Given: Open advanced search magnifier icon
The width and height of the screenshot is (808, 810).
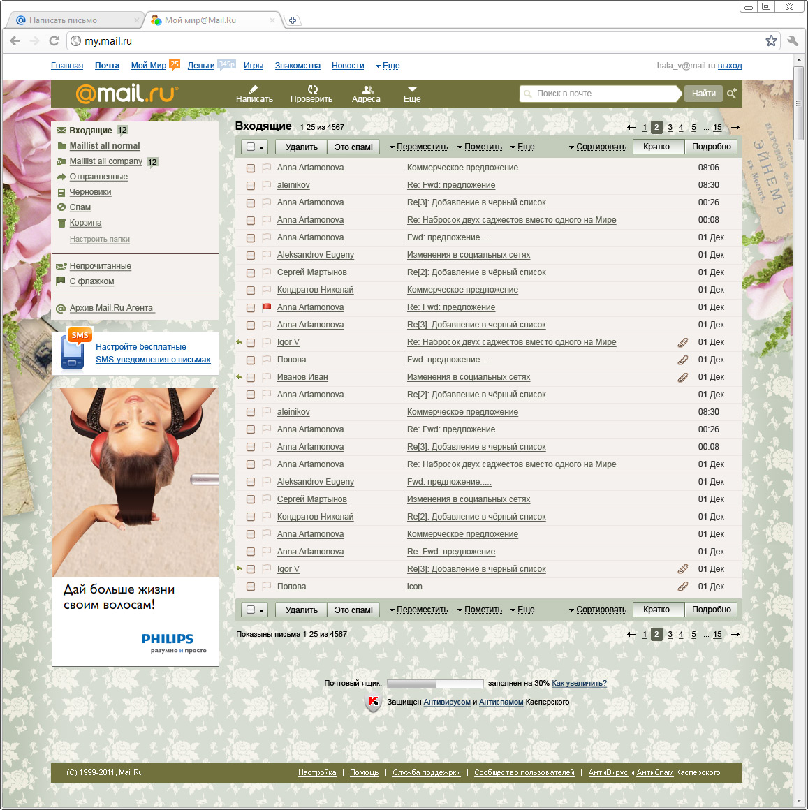Looking at the screenshot, I should coord(732,94).
